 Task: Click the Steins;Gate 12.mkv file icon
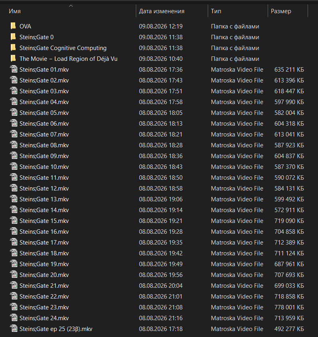pos(14,188)
